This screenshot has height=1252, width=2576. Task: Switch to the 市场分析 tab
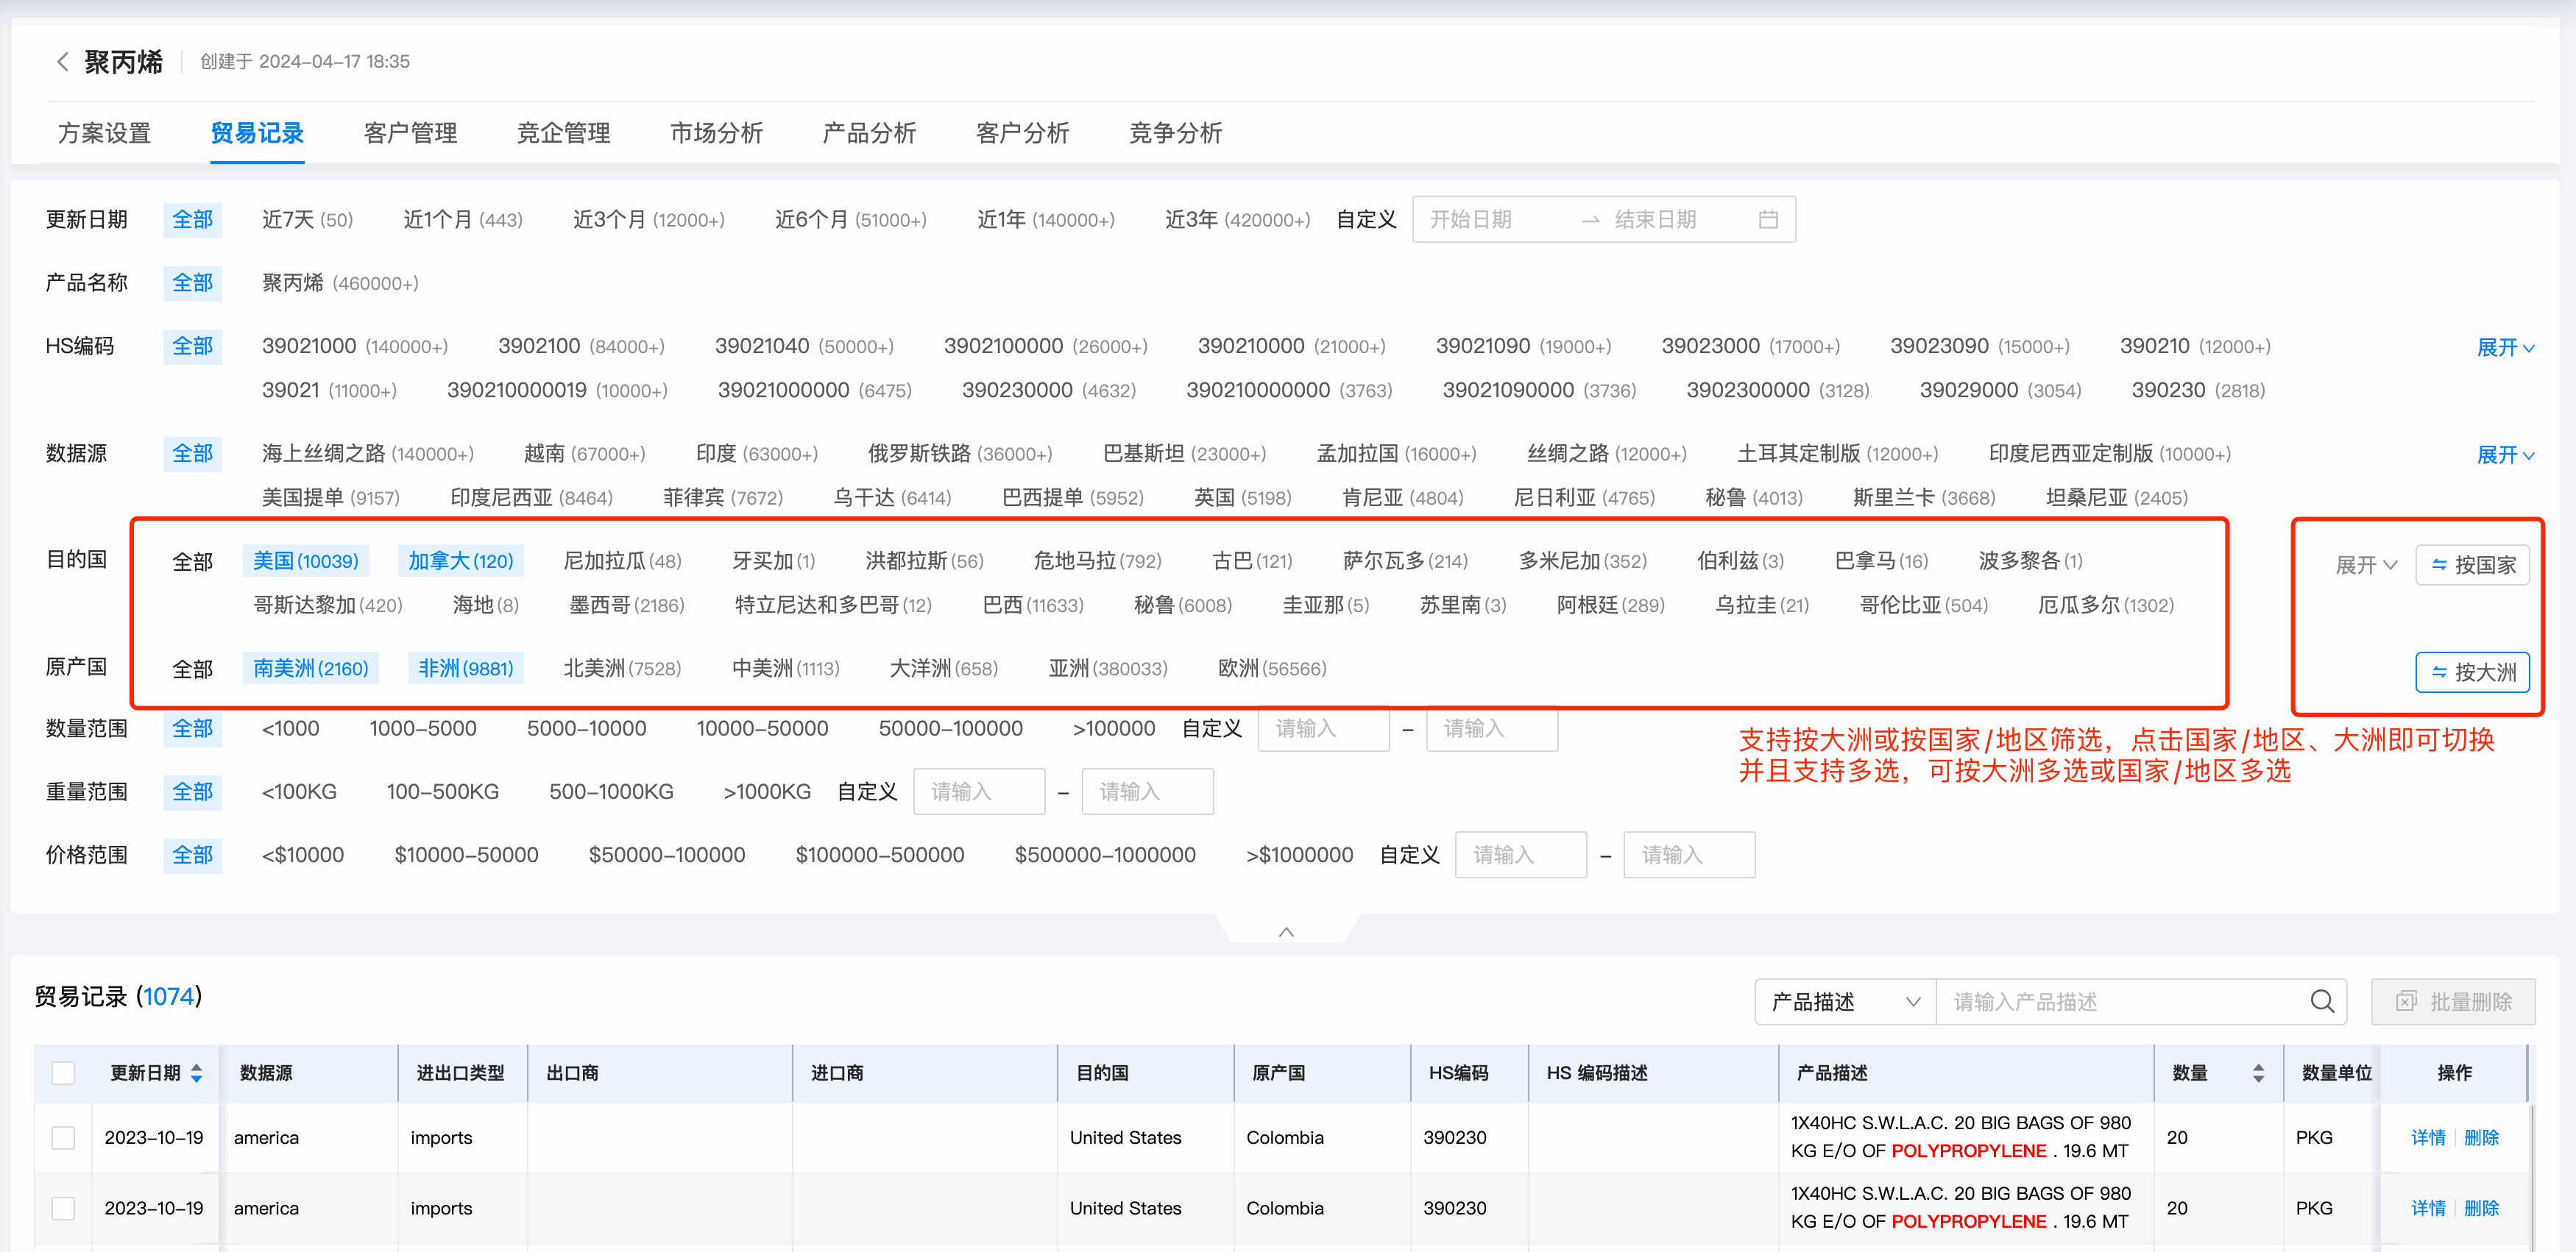pyautogui.click(x=716, y=133)
